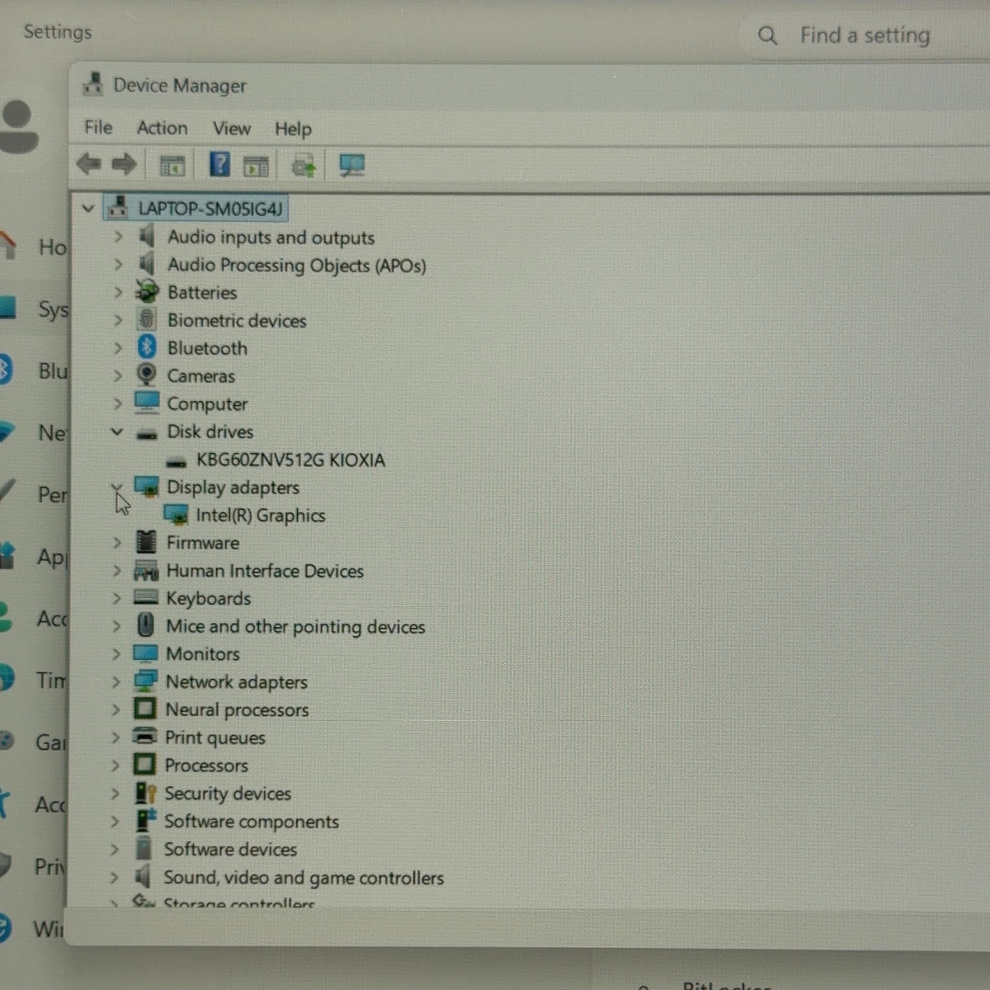Image resolution: width=990 pixels, height=990 pixels.
Task: Select the Cameras label
Action: click(200, 376)
